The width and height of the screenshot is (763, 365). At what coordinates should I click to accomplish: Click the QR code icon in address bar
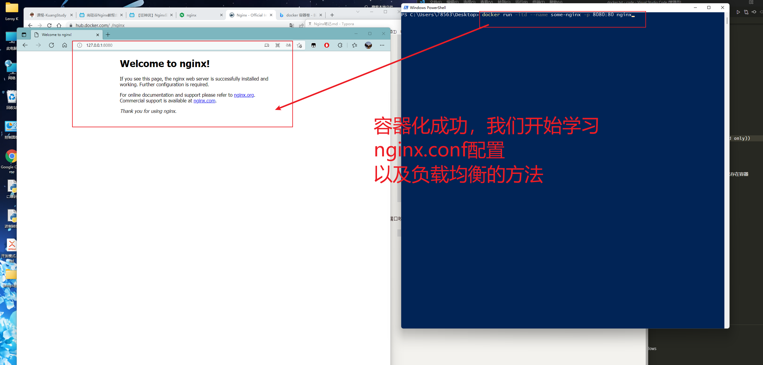click(x=278, y=45)
